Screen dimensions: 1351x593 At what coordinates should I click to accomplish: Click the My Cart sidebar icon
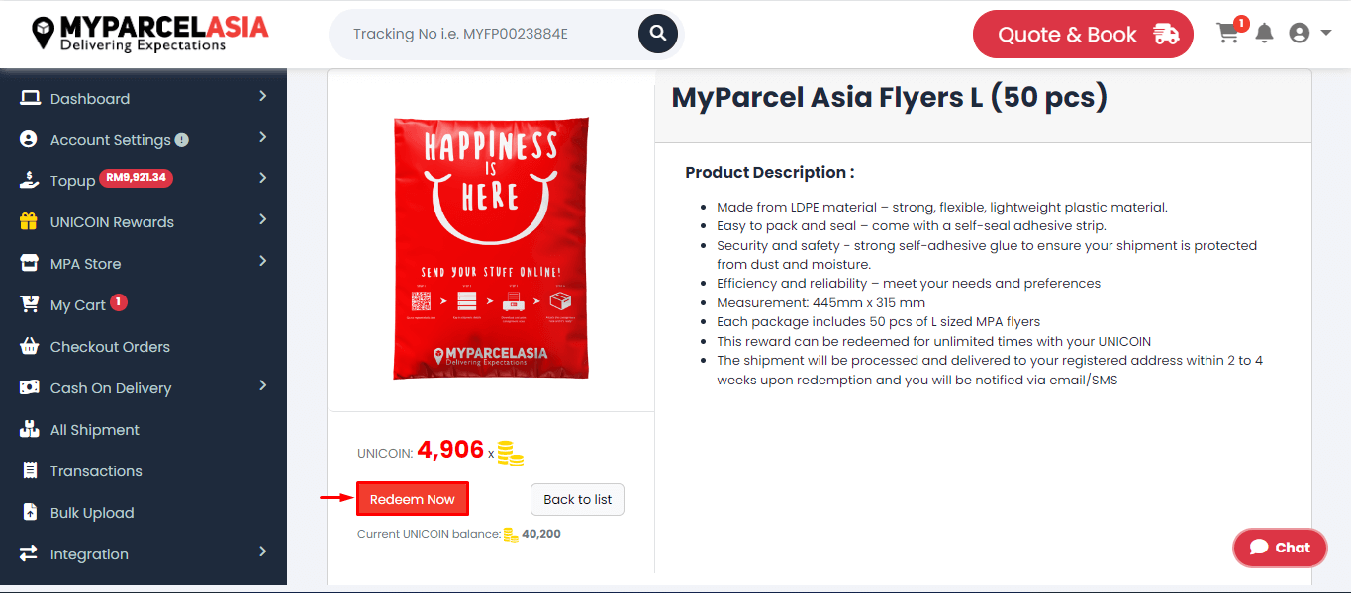(30, 304)
